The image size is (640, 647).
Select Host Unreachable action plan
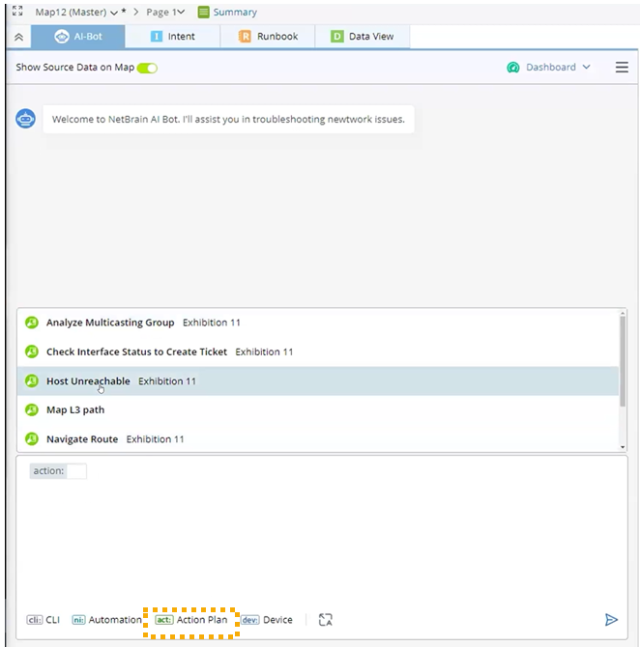point(318,380)
